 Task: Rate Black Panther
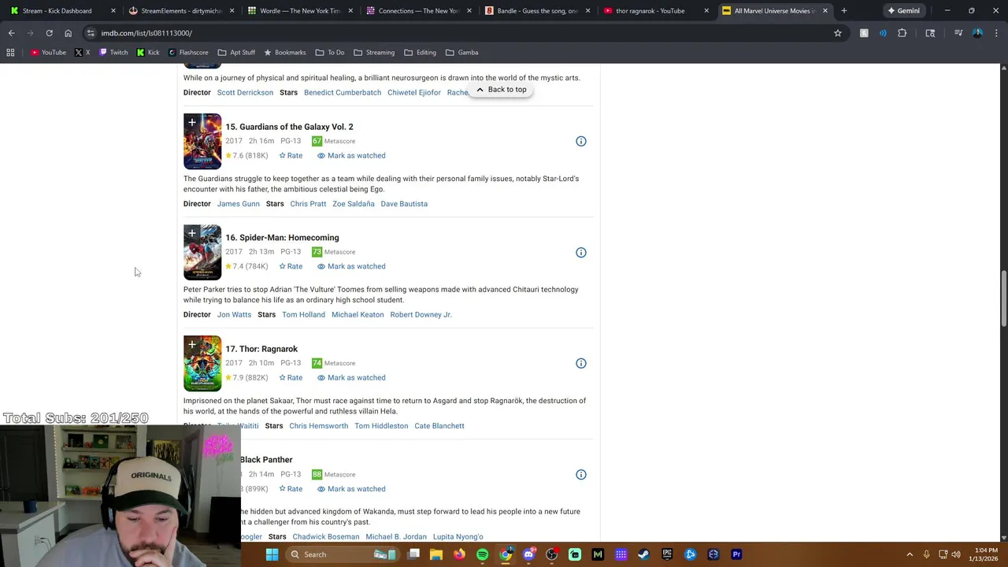point(291,488)
